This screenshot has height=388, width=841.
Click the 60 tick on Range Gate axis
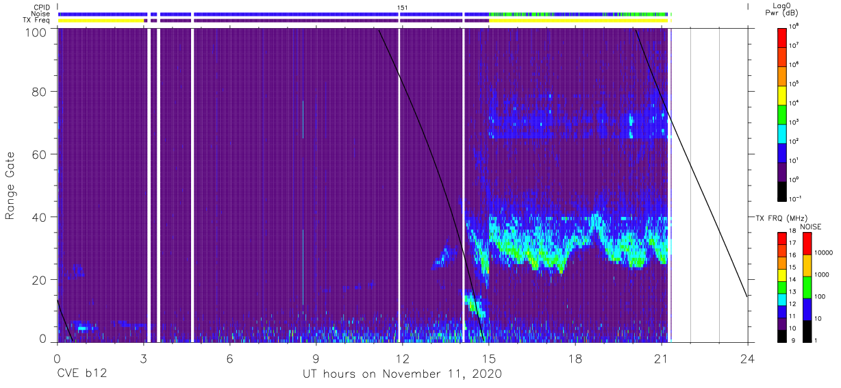pos(40,155)
